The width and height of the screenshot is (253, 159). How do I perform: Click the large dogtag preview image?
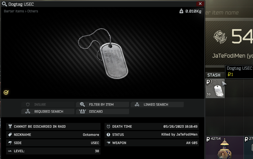(103, 54)
